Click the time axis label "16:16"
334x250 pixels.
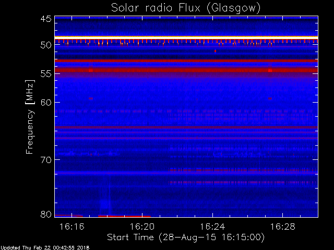click(72, 227)
